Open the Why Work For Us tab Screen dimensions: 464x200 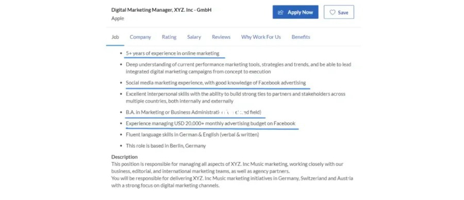[261, 37]
